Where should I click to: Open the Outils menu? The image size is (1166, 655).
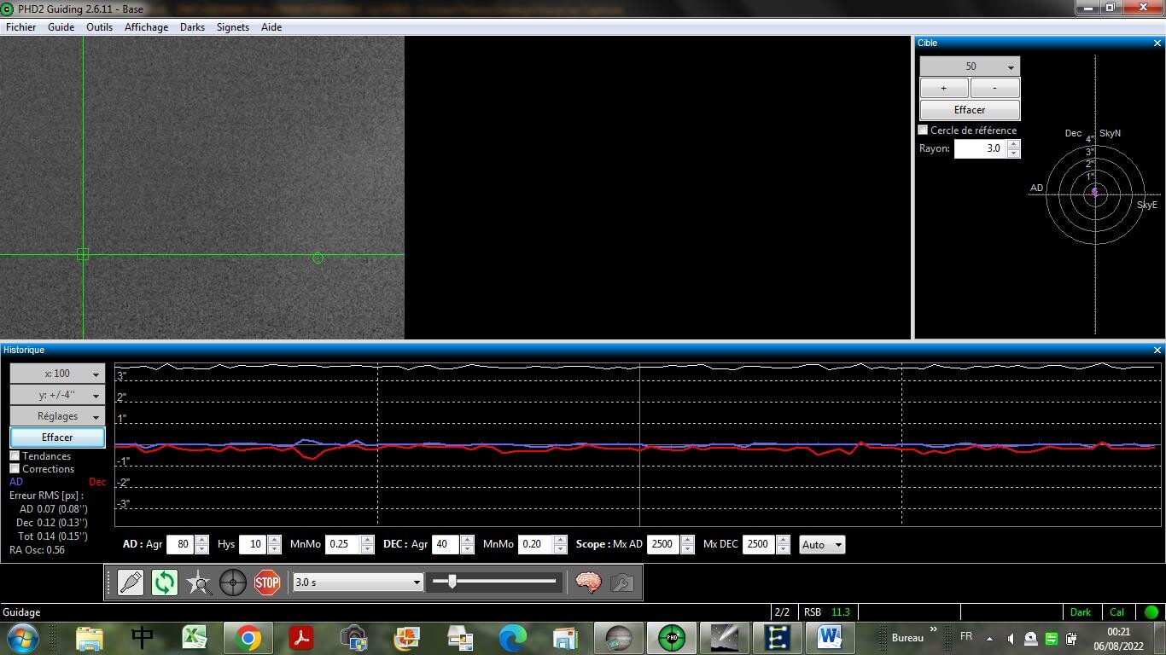[99, 27]
